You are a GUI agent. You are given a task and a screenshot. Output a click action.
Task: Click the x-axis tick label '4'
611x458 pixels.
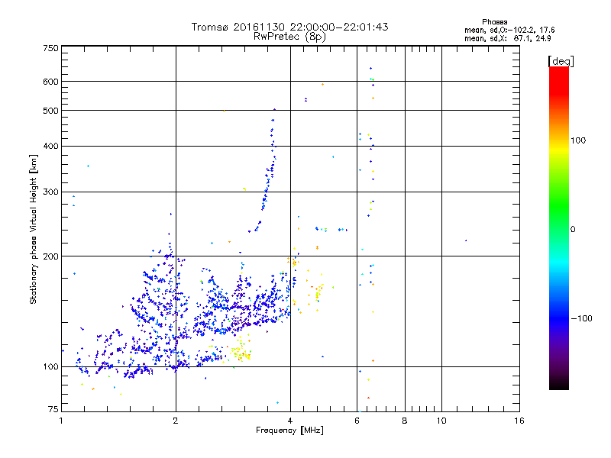(290, 421)
